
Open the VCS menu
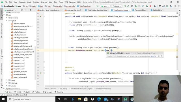(x=66, y=2)
